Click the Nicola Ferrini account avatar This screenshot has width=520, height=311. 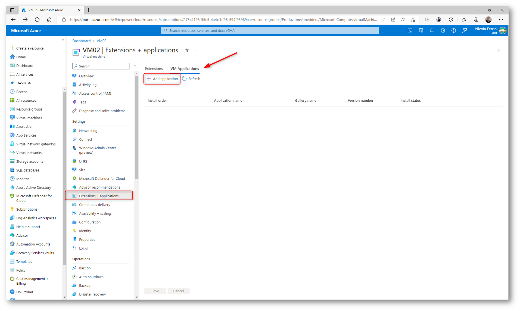tap(503, 30)
